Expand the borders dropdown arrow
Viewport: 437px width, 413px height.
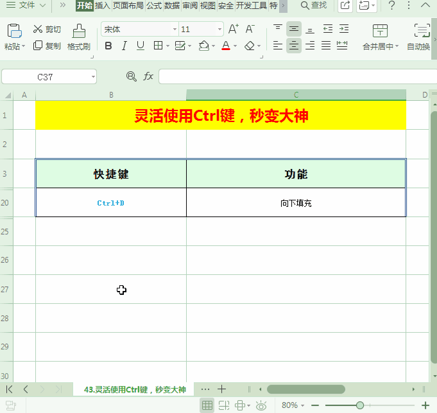[167, 46]
